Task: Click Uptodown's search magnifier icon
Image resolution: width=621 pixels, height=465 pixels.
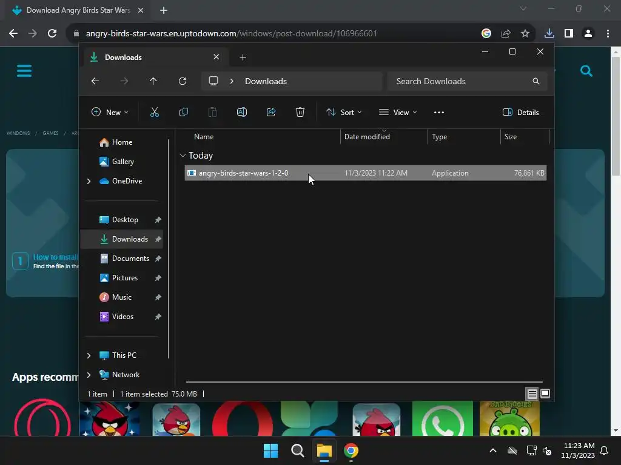Action: click(x=586, y=71)
